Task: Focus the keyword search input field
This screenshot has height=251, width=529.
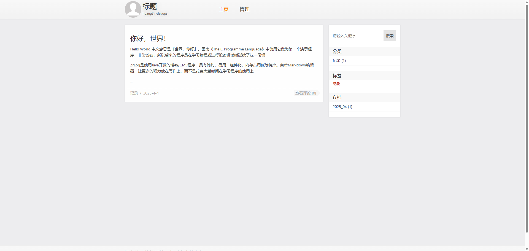Action: (358, 36)
